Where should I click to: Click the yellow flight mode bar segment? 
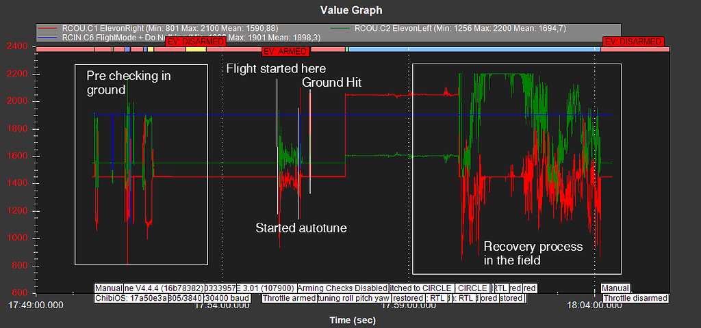(195, 49)
